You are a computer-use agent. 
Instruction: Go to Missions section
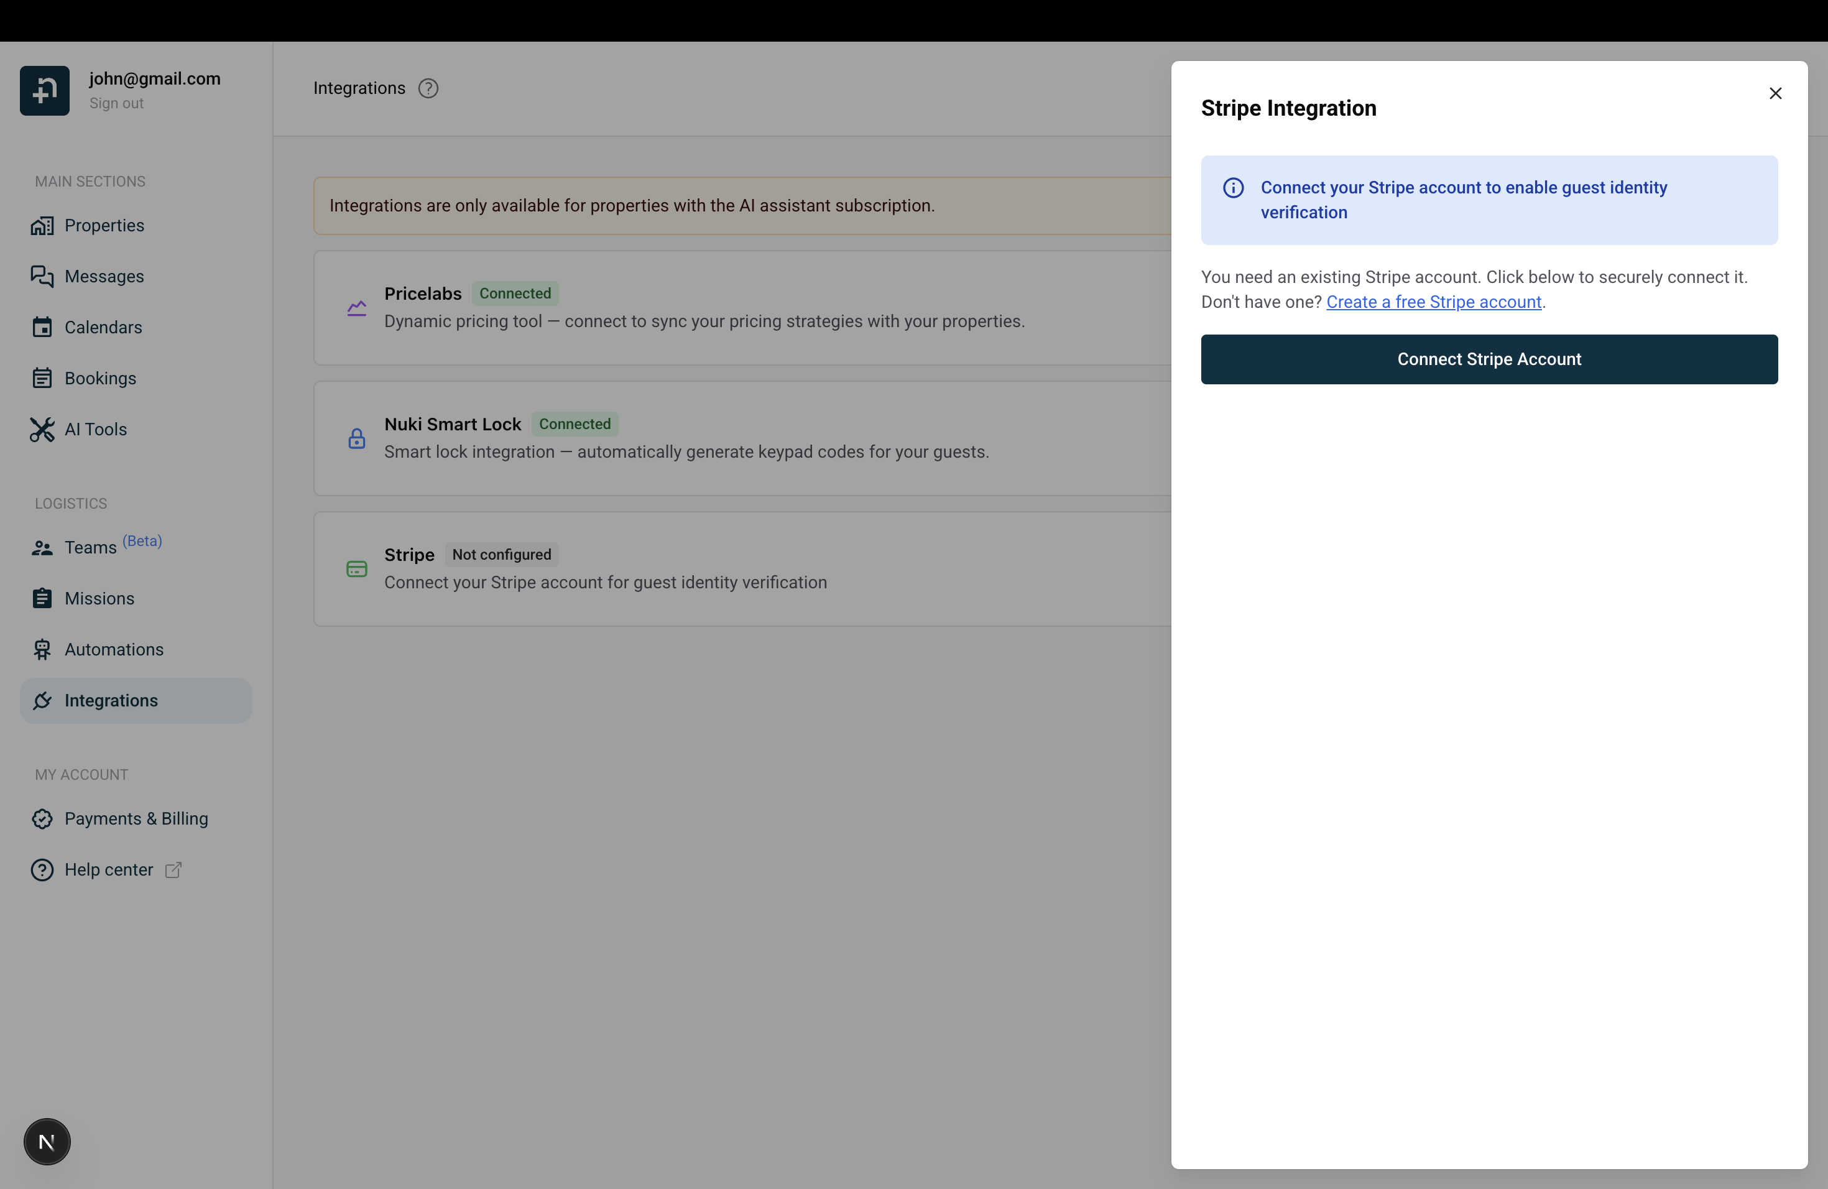coord(99,598)
